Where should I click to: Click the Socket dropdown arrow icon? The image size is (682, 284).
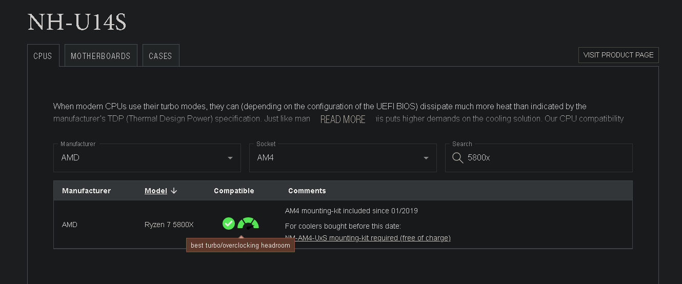tap(426, 158)
